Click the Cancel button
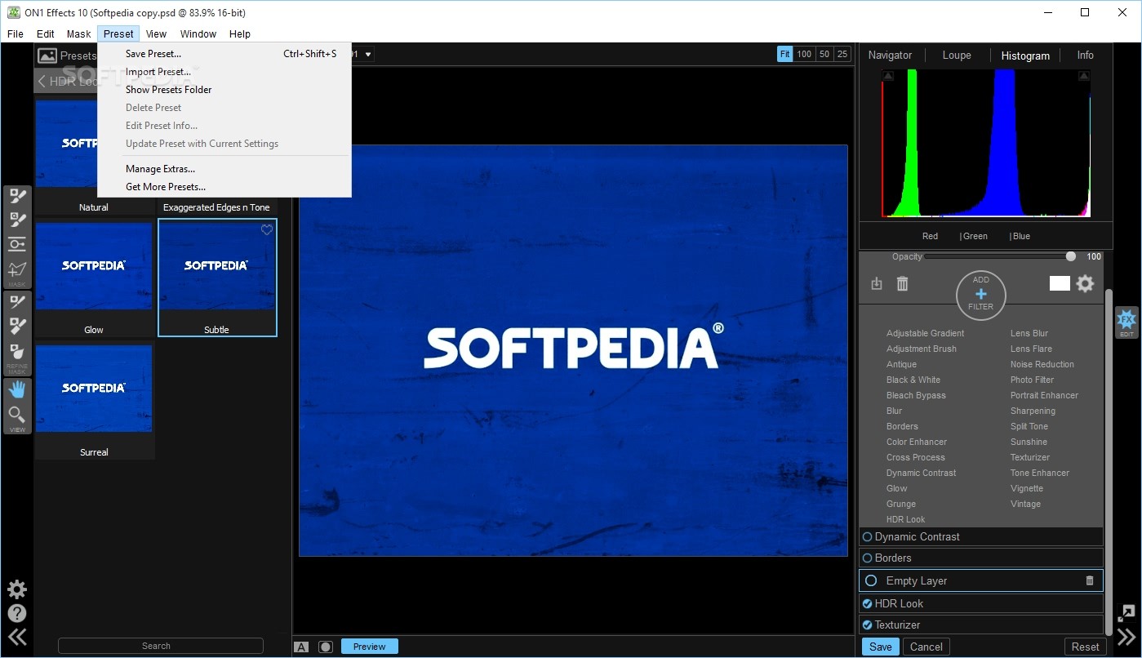The image size is (1142, 658). pyautogui.click(x=926, y=647)
